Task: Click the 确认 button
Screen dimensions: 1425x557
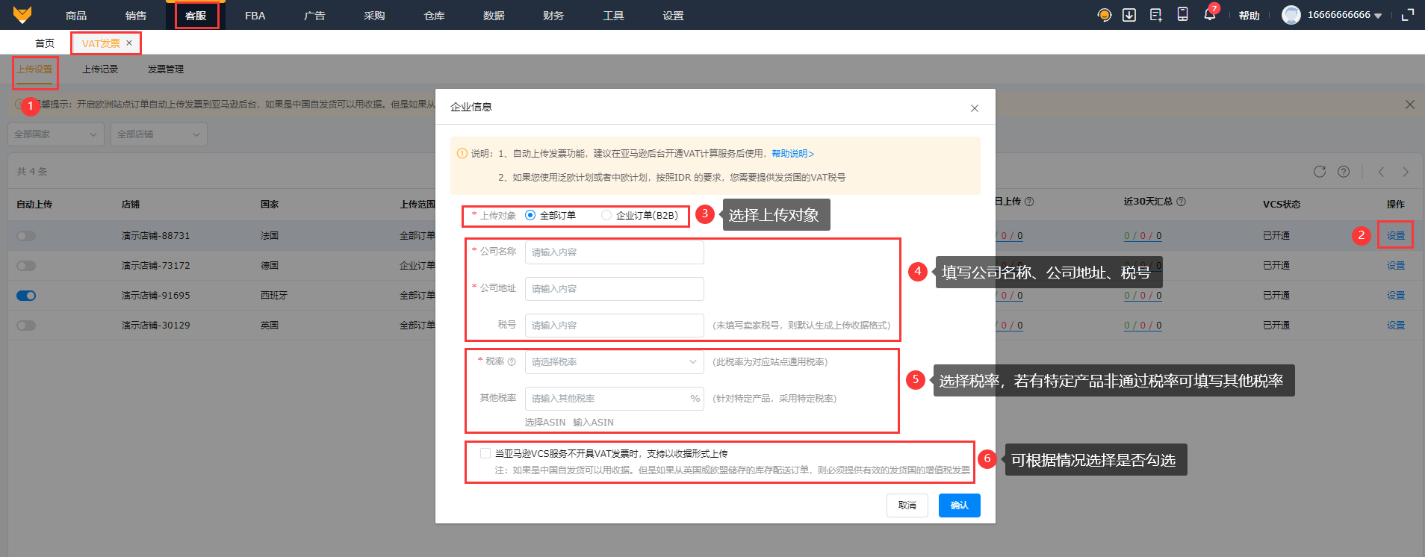Action: 960,505
